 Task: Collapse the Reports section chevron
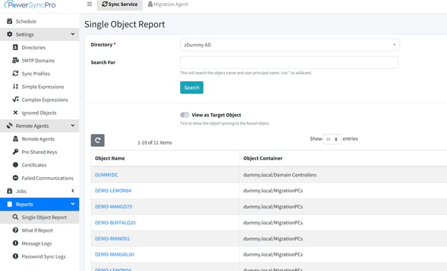pyautogui.click(x=73, y=204)
